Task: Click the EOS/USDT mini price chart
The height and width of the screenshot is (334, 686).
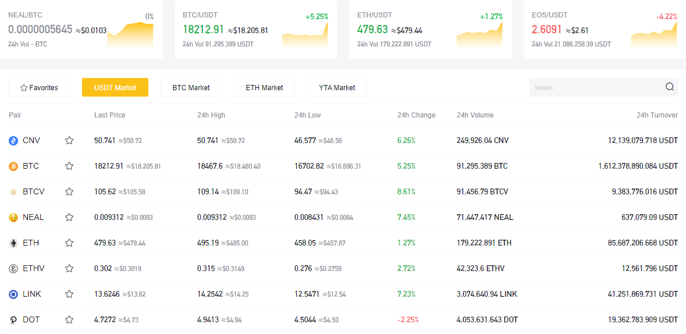Action: 654,34
